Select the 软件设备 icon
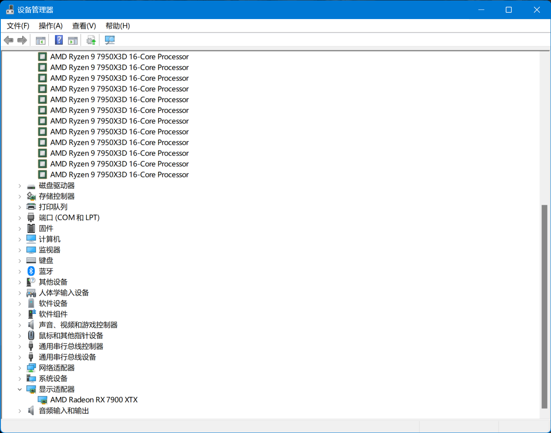The image size is (551, 433). 31,303
